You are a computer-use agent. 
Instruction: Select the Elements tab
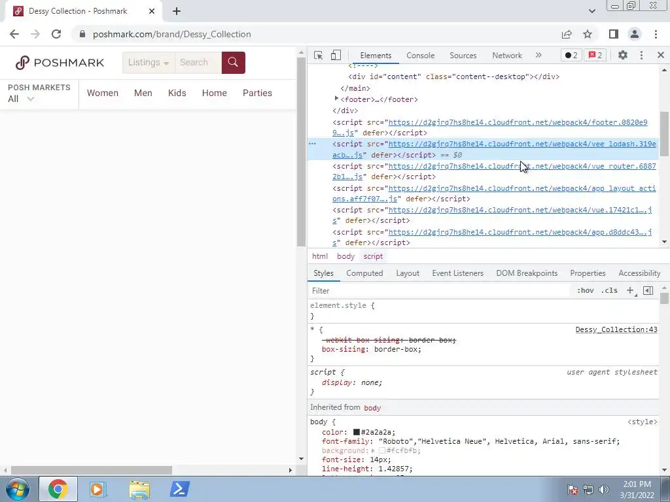tap(376, 56)
